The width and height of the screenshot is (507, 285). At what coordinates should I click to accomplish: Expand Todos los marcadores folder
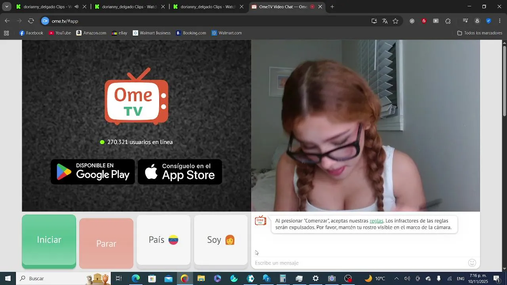480,33
